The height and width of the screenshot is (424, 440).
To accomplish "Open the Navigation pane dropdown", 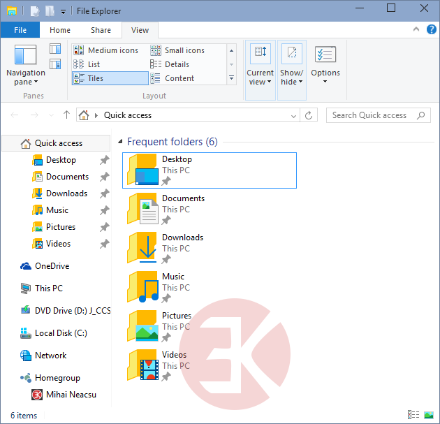I will [26, 65].
